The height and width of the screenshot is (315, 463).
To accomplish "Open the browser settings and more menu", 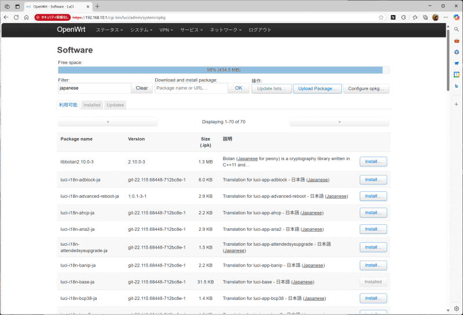I will pyautogui.click(x=446, y=17).
